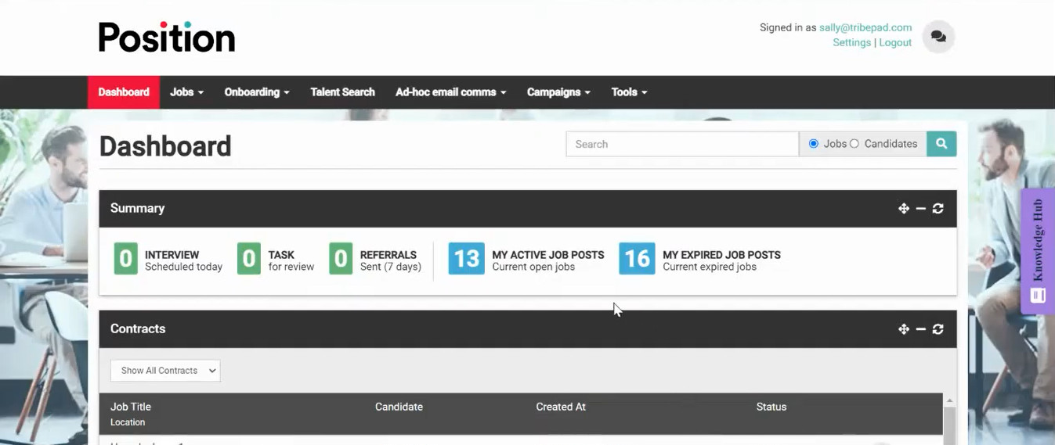The image size is (1055, 445).
Task: Click the move icon in Contracts panel
Action: (x=904, y=329)
